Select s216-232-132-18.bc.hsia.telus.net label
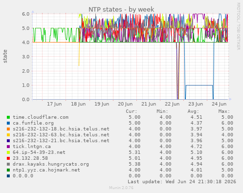 pos(61,129)
